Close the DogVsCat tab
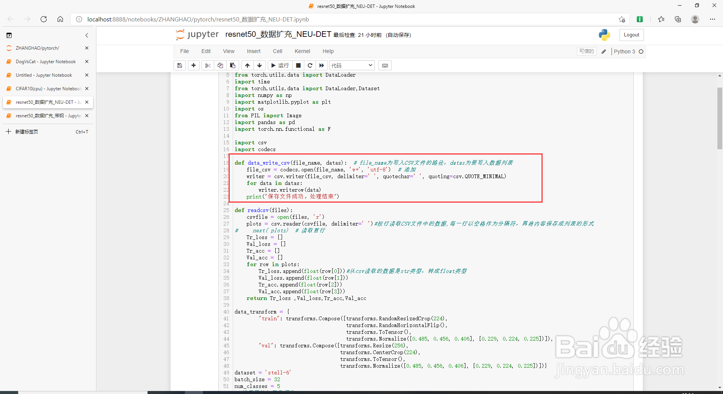 tap(87, 62)
